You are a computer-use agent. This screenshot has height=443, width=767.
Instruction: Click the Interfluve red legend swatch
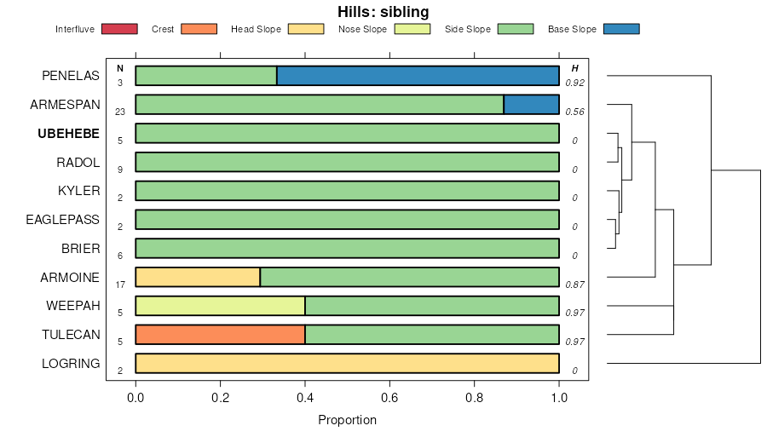(x=118, y=29)
